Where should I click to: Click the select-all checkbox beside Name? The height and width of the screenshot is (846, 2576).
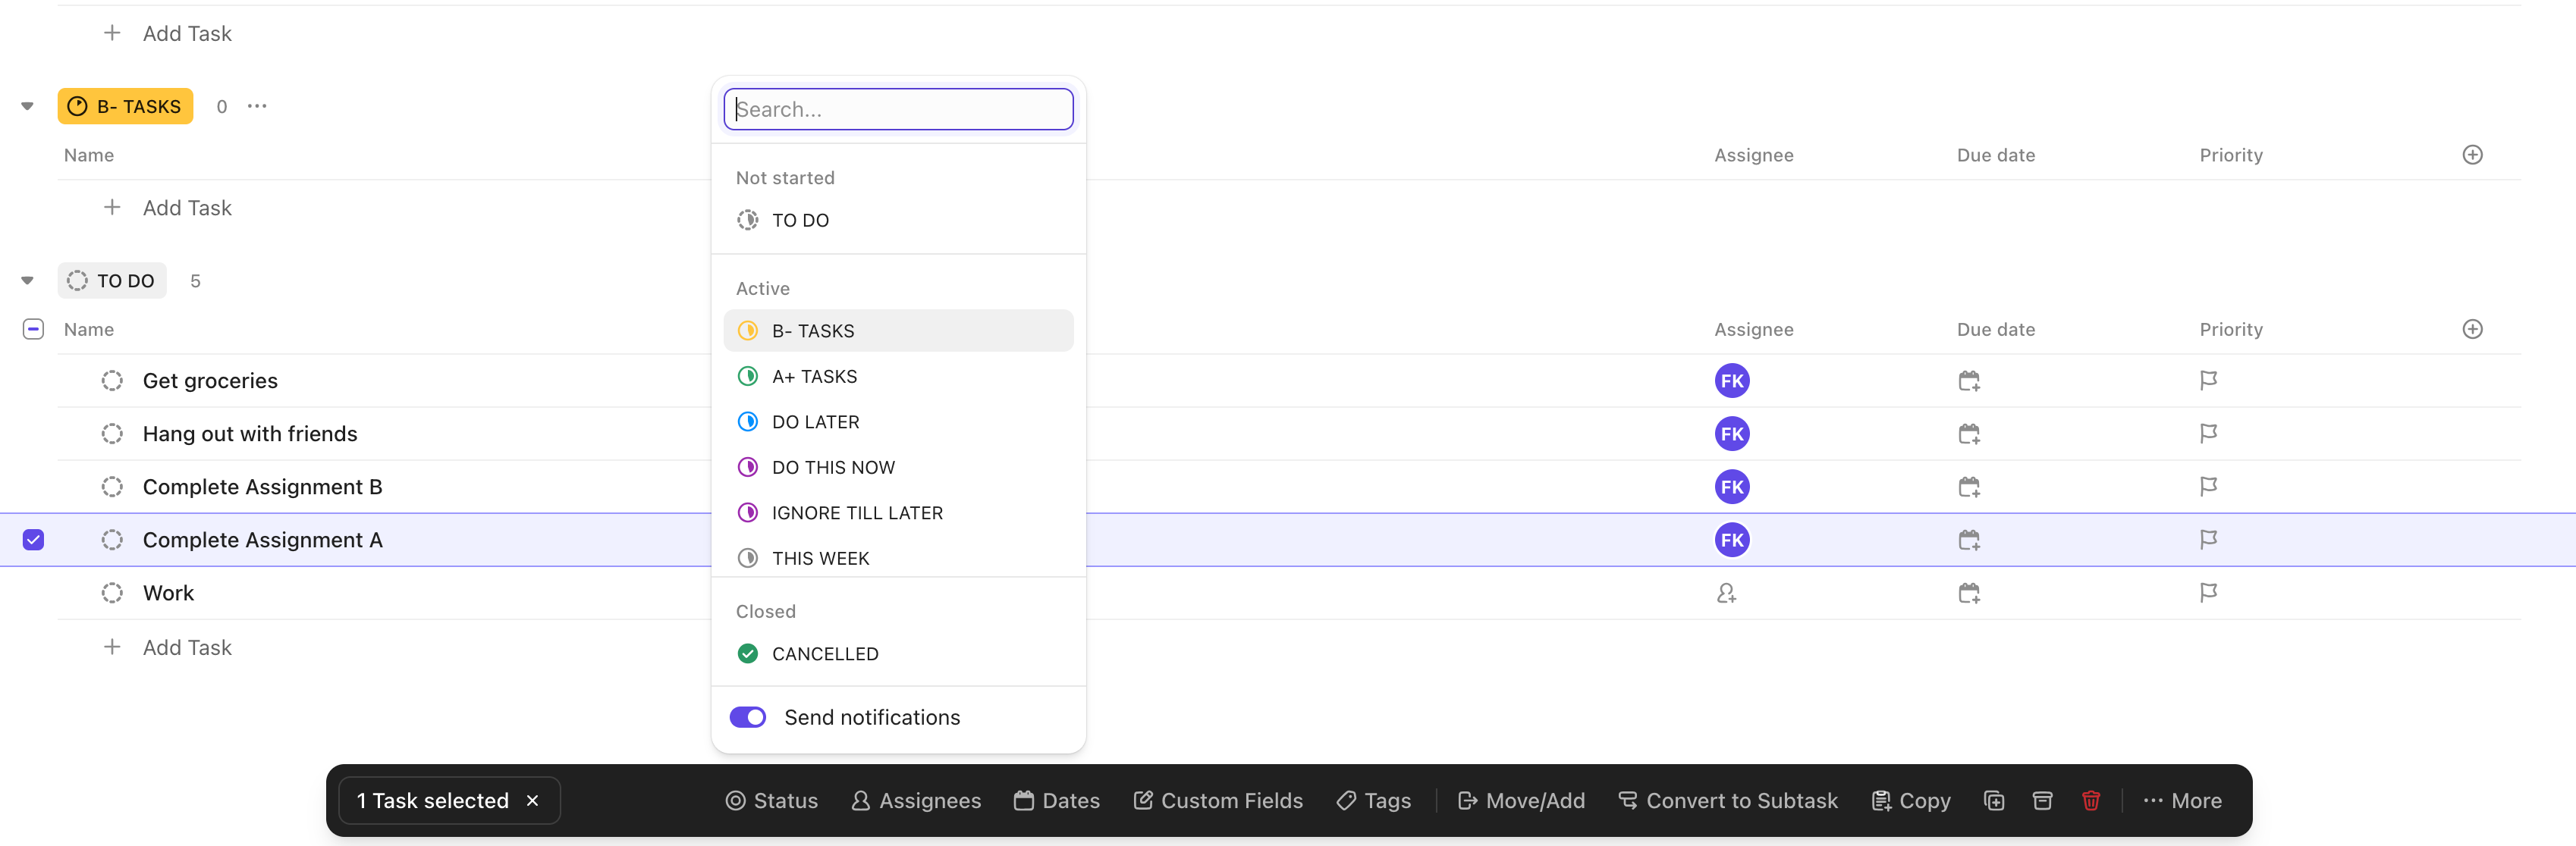point(33,328)
